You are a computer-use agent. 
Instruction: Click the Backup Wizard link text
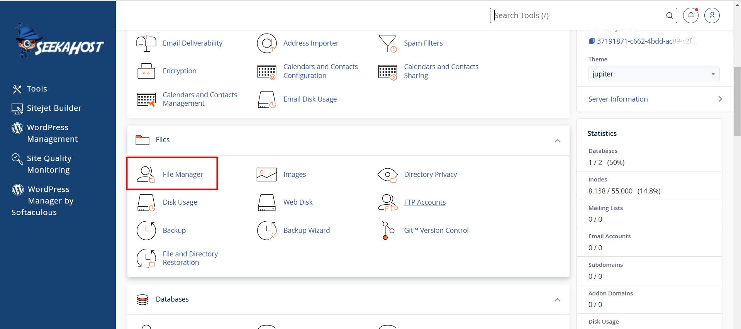tap(307, 231)
